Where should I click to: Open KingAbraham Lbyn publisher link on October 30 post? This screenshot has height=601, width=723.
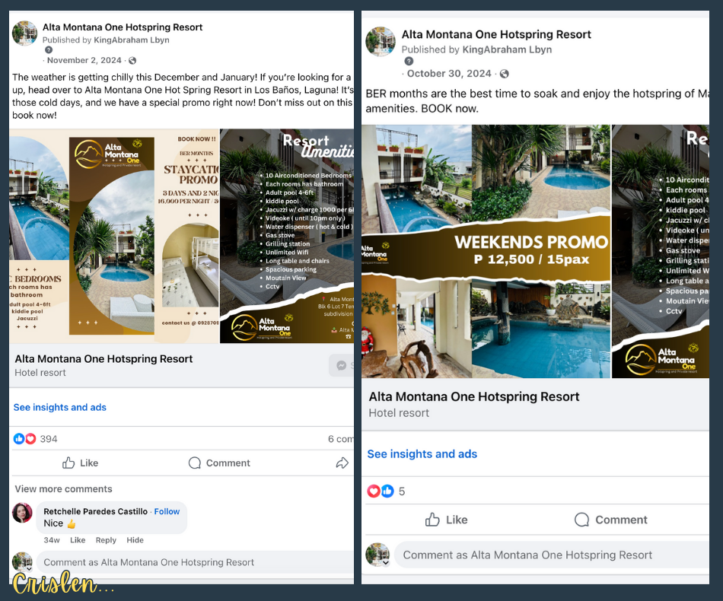tap(507, 49)
